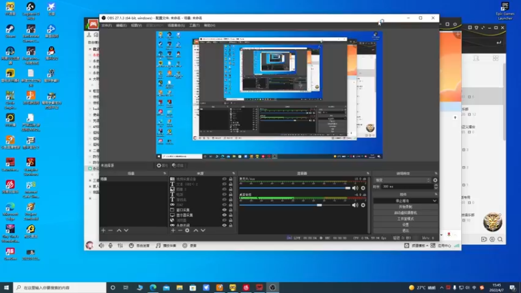Open the 文件(F) menu in OBS
This screenshot has width=521, height=293.
[107, 25]
